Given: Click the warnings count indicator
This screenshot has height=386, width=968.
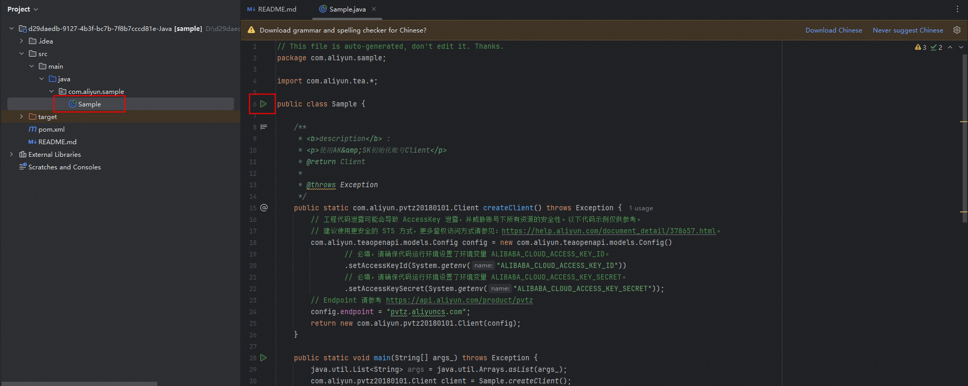Looking at the screenshot, I should [x=921, y=47].
